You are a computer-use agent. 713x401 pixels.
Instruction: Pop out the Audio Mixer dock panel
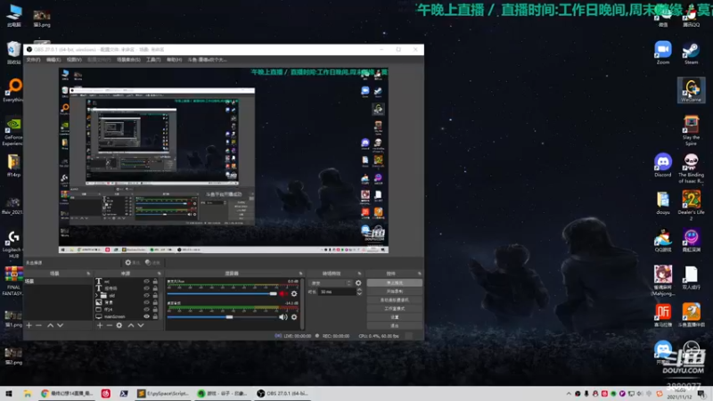(300, 274)
